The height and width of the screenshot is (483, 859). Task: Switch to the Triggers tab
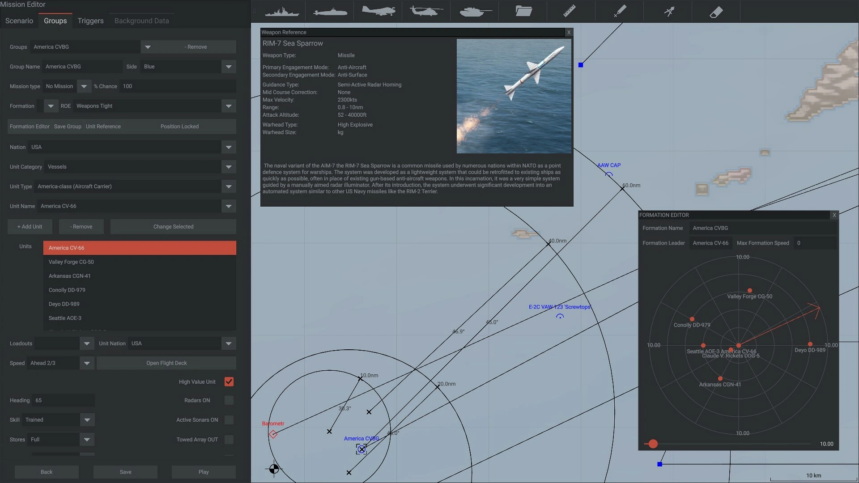point(89,21)
